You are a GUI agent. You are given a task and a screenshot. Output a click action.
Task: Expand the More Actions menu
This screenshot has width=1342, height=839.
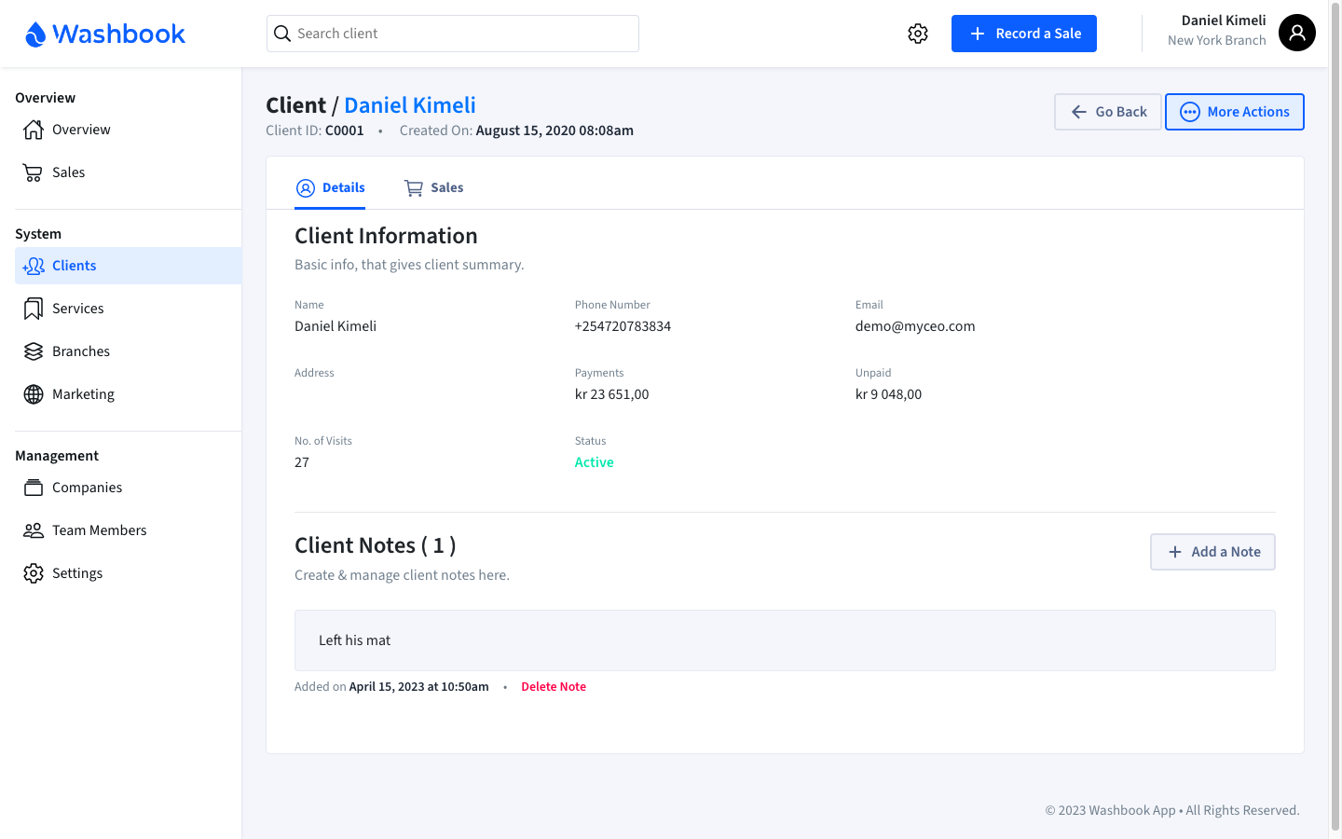point(1234,111)
